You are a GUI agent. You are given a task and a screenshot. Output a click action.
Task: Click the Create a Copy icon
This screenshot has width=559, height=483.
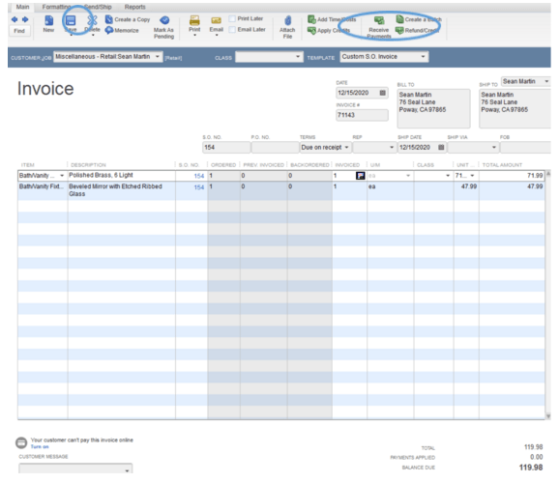(x=108, y=19)
